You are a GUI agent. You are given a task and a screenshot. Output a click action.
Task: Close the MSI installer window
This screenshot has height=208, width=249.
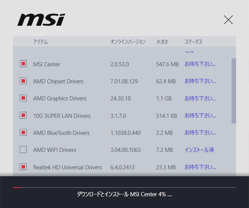click(228, 20)
